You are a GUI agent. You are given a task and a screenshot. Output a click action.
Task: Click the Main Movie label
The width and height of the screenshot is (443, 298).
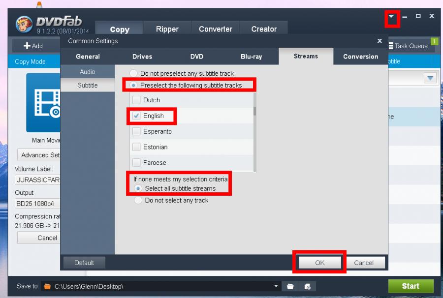tap(46, 140)
